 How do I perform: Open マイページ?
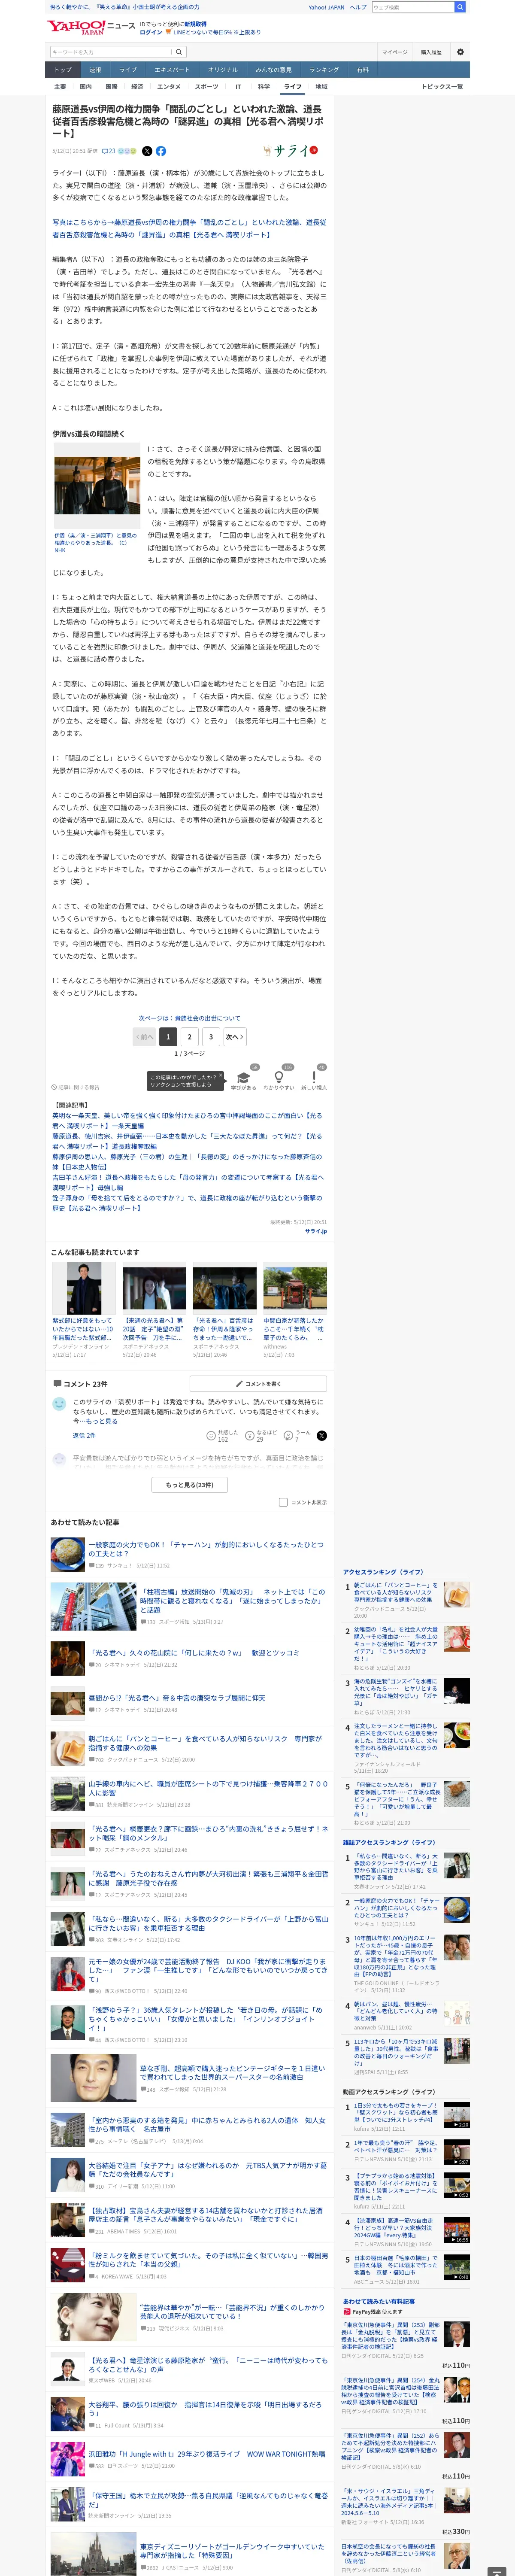click(394, 52)
